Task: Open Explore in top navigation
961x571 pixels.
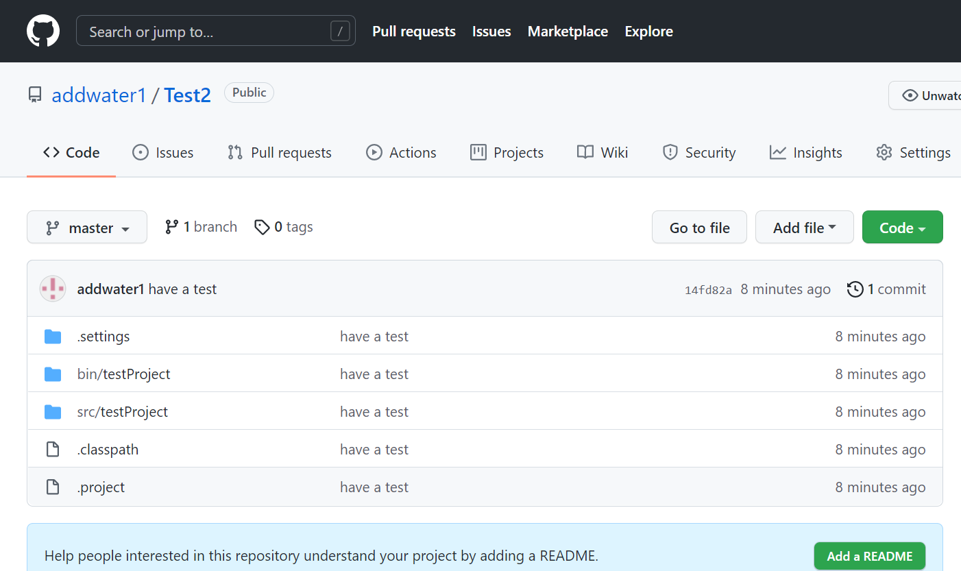Action: tap(648, 32)
